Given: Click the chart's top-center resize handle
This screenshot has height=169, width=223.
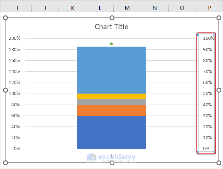Looking at the screenshot, I should coord(112,18).
